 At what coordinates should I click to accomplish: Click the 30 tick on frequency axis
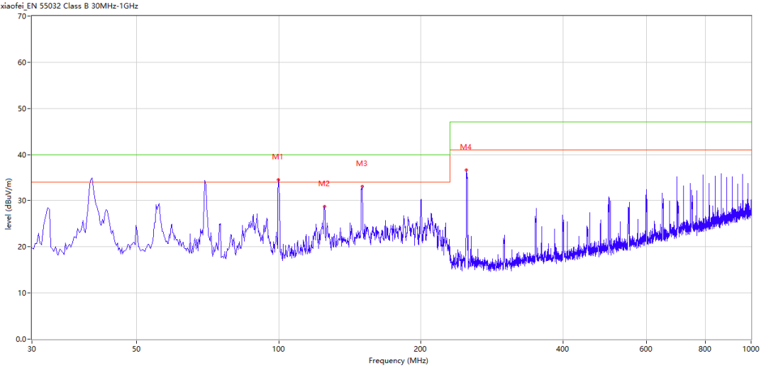pos(32,350)
